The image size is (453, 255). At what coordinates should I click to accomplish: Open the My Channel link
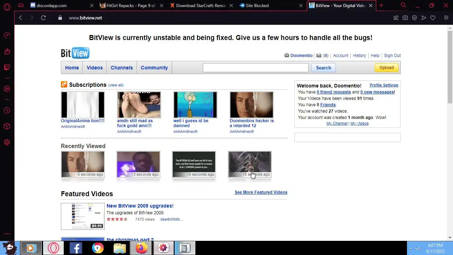[337, 123]
